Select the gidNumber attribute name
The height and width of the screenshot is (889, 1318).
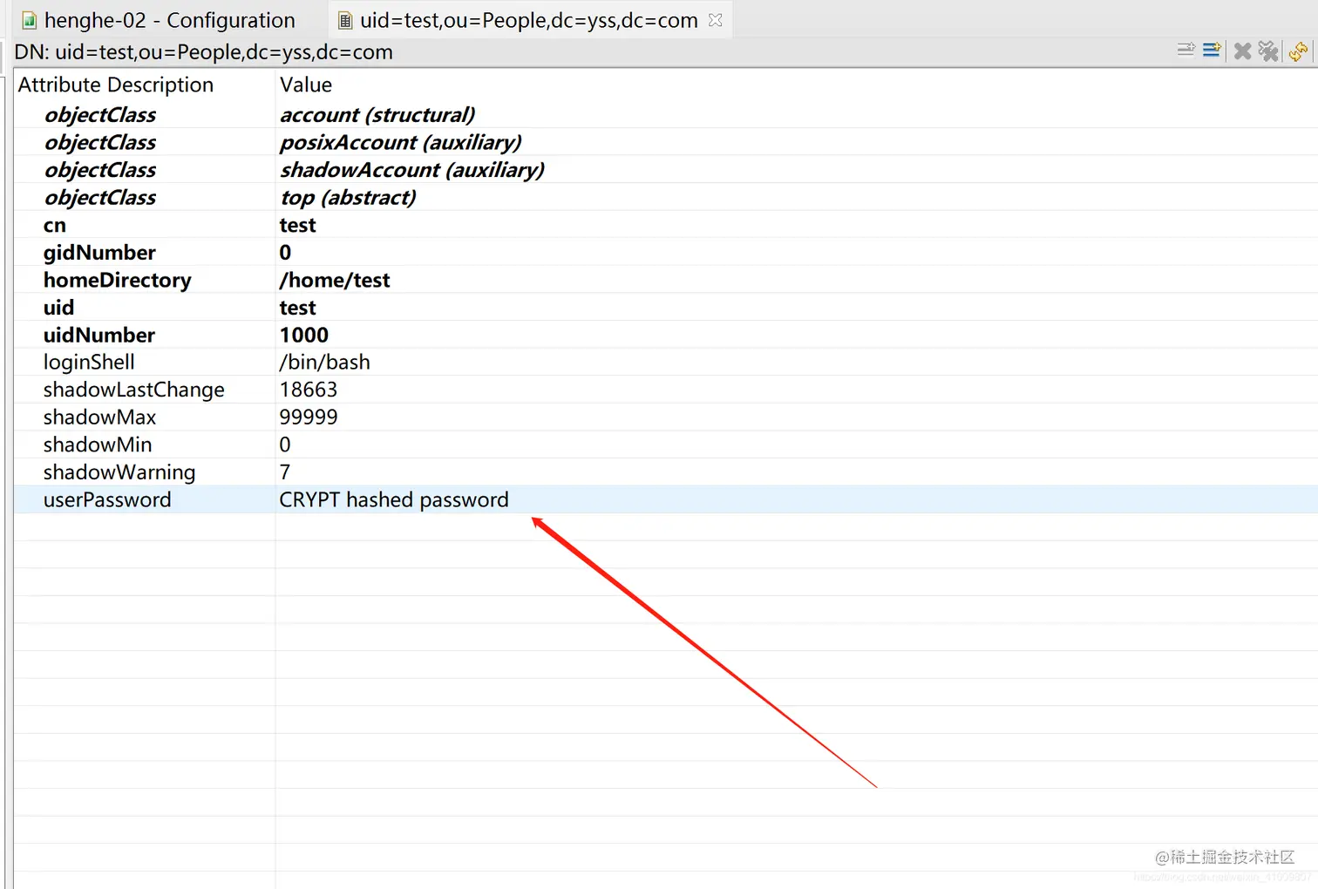(99, 253)
